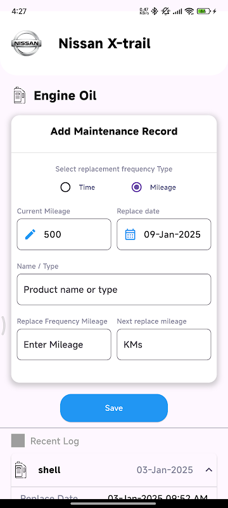Open the calendar icon in Replace date

point(130,234)
